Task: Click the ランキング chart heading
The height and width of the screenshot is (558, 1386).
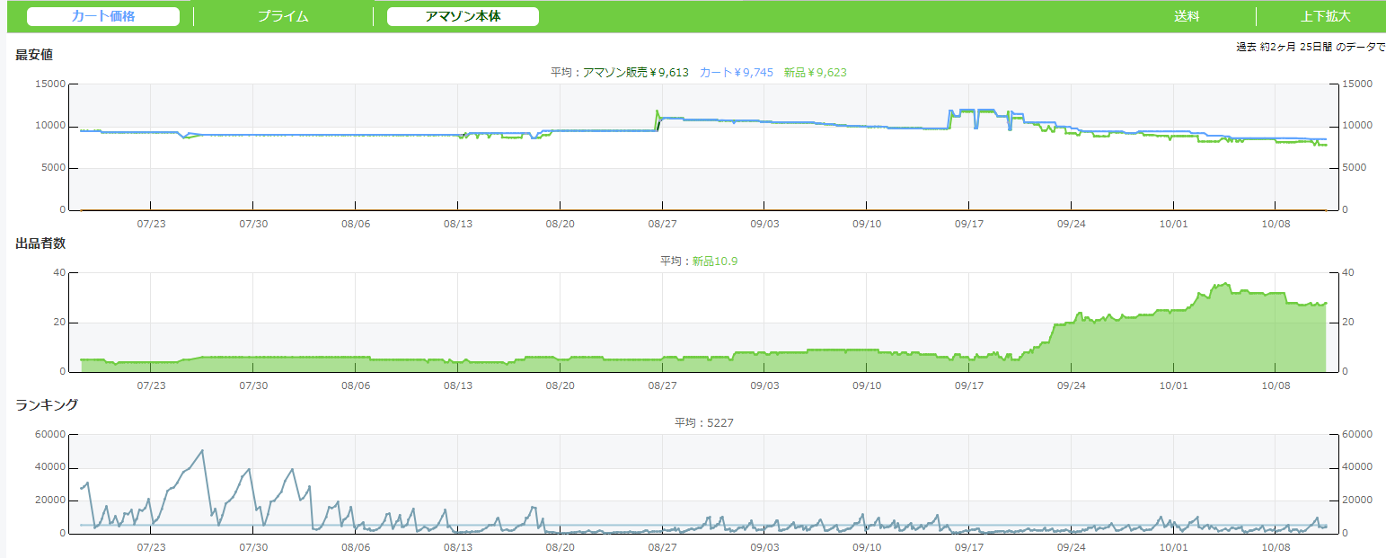Action: (x=47, y=405)
